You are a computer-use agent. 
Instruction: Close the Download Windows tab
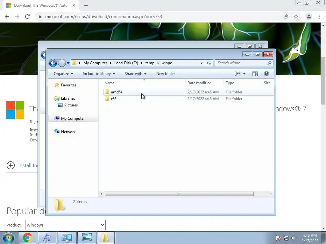[74, 5]
